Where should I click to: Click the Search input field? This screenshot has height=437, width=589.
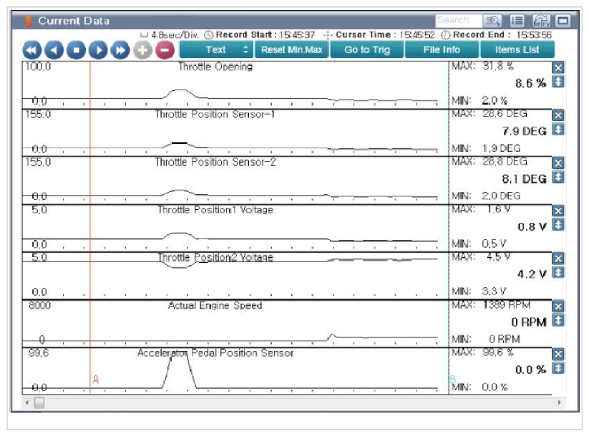pos(459,20)
